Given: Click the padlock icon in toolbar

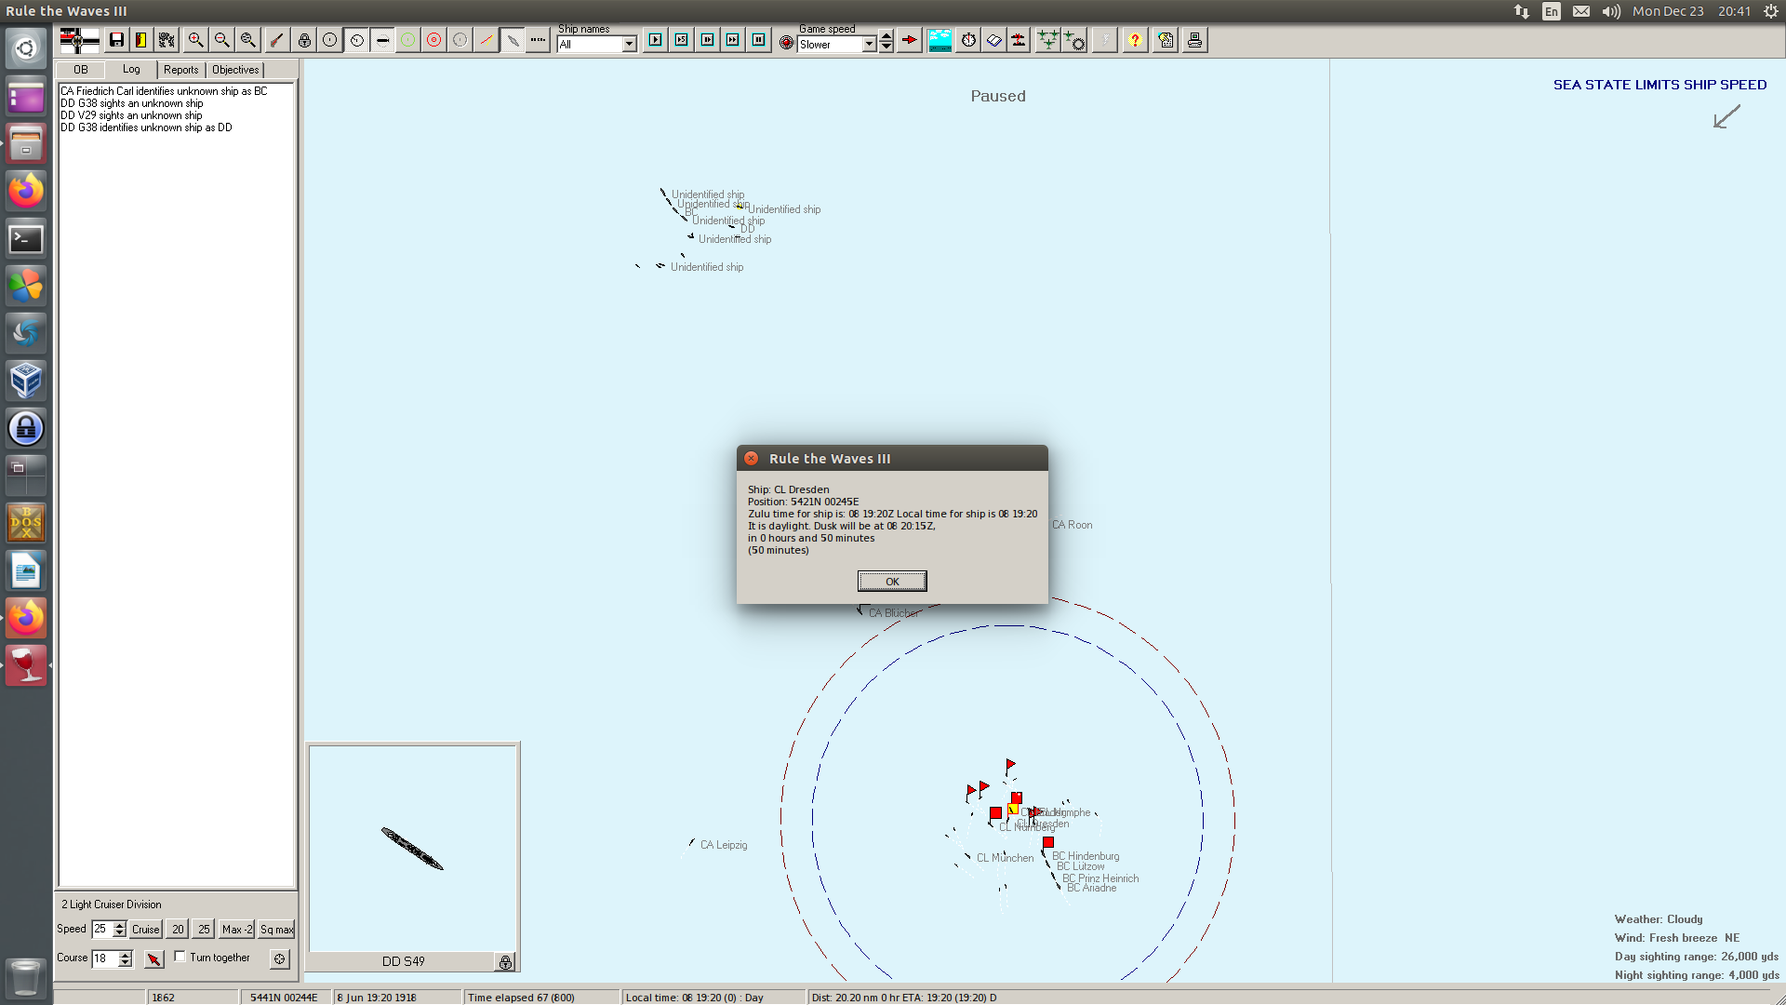Looking at the screenshot, I should coord(304,40).
